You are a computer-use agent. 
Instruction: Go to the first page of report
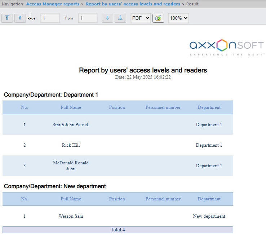click(x=7, y=18)
